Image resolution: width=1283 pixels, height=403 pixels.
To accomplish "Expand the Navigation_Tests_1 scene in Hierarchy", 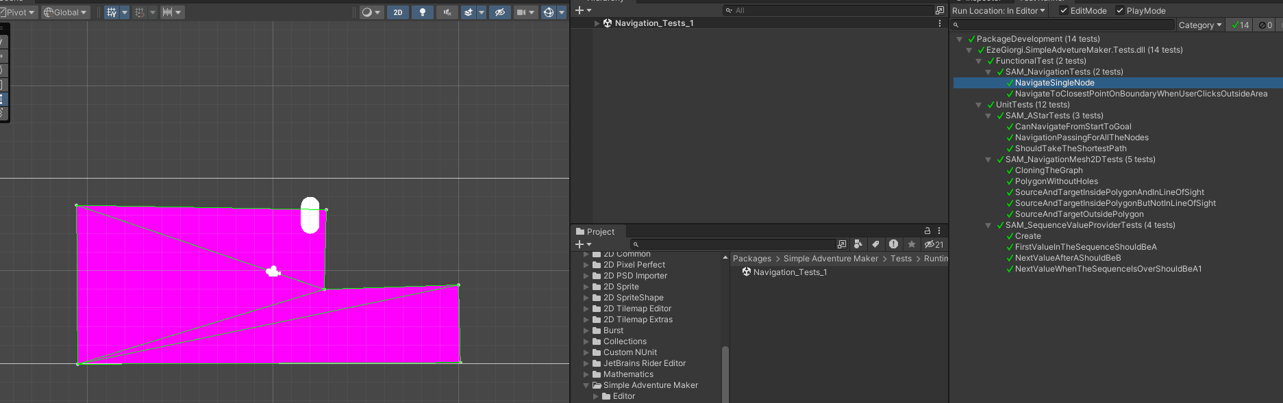I will coord(597,23).
